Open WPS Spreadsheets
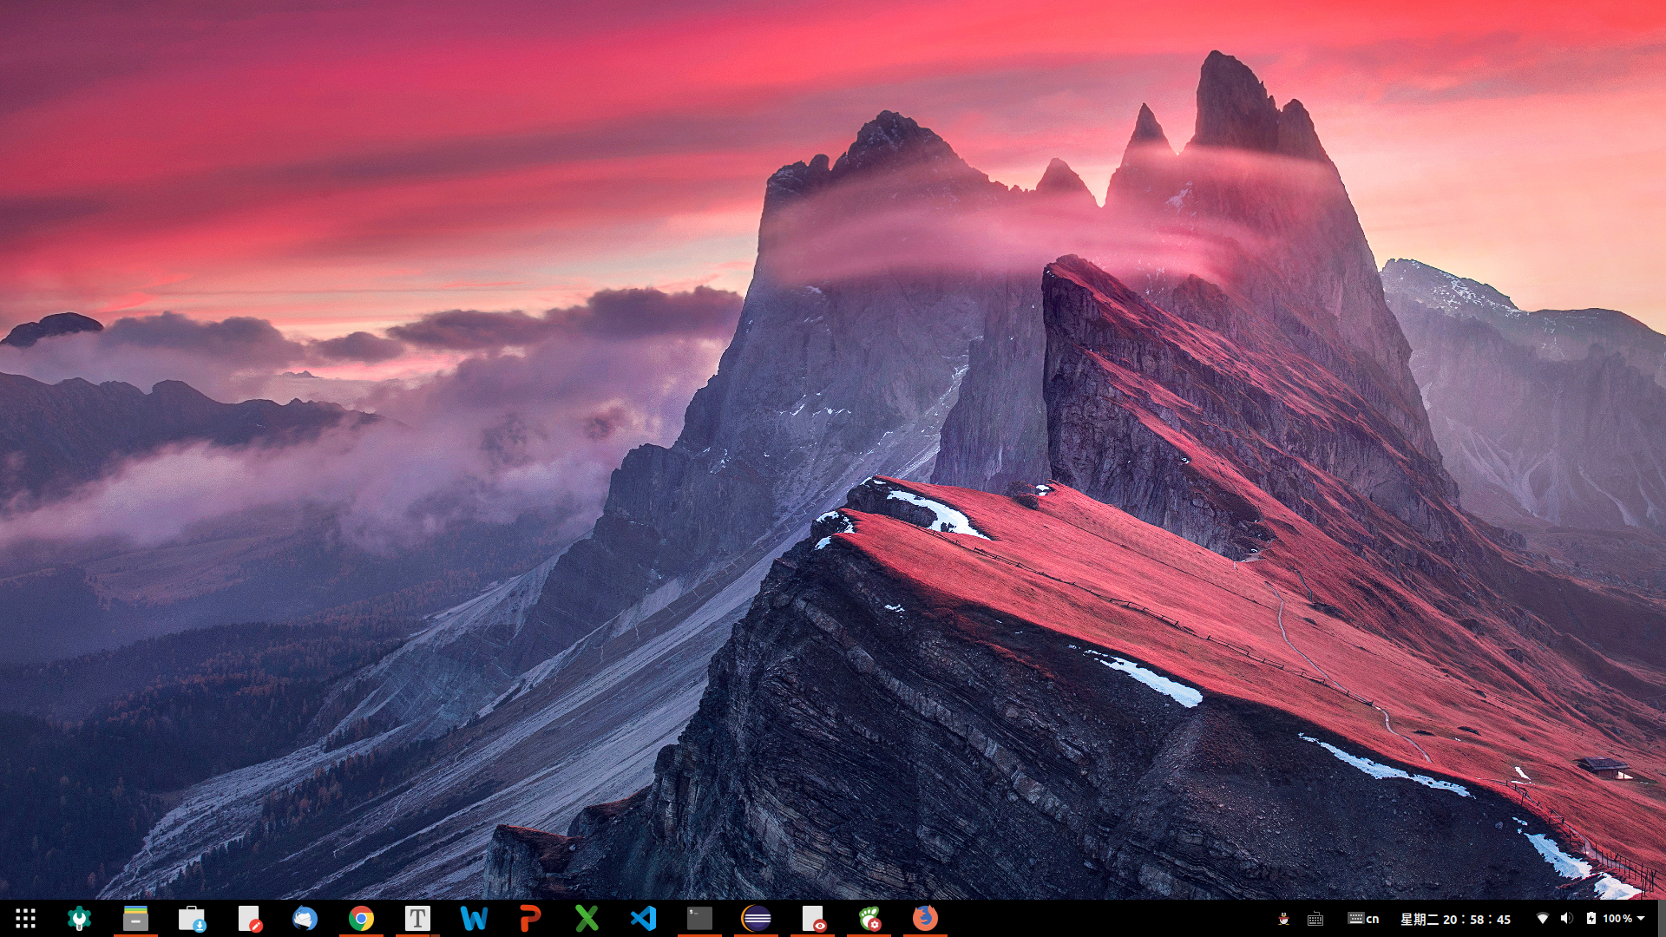The image size is (1666, 937). coord(587,918)
